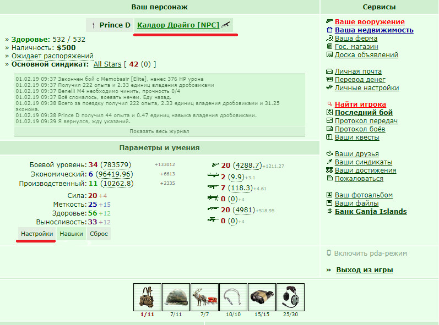Click the pistol icon beside Ваше вооружение

coord(329,21)
